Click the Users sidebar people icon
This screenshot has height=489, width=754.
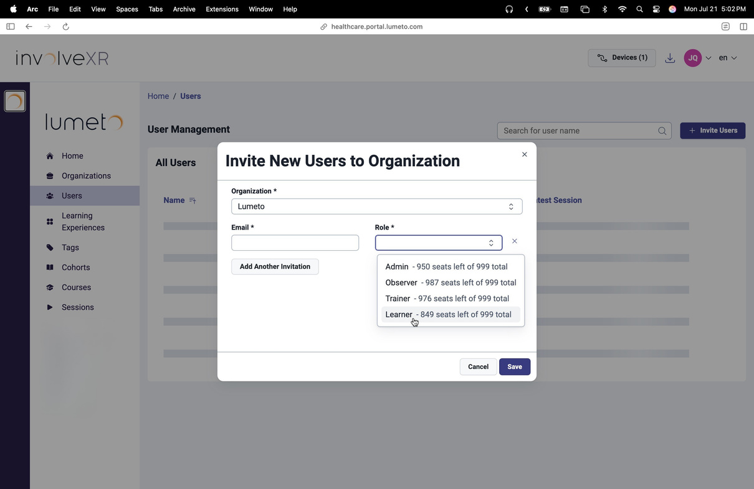(50, 196)
